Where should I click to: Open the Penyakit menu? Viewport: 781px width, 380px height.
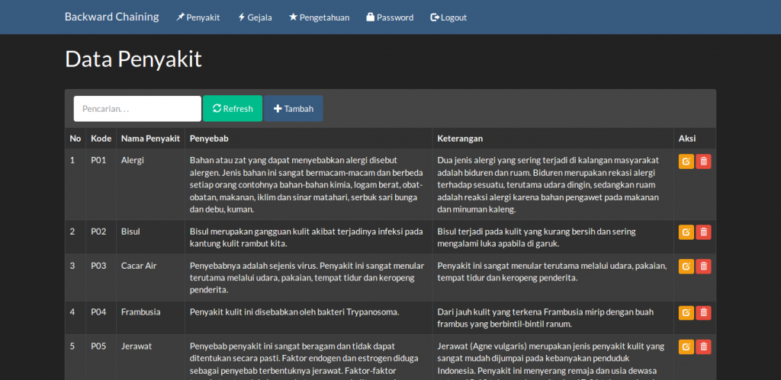point(198,18)
